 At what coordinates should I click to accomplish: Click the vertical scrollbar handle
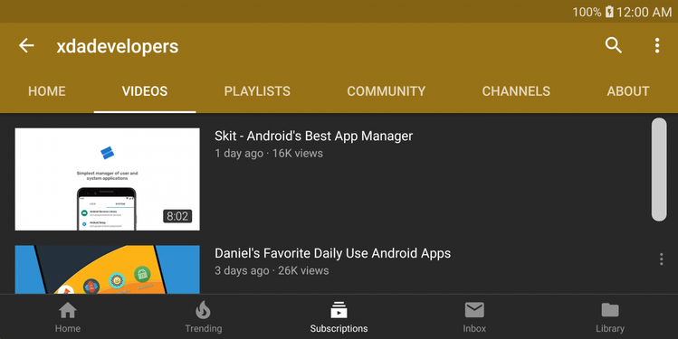[659, 169]
